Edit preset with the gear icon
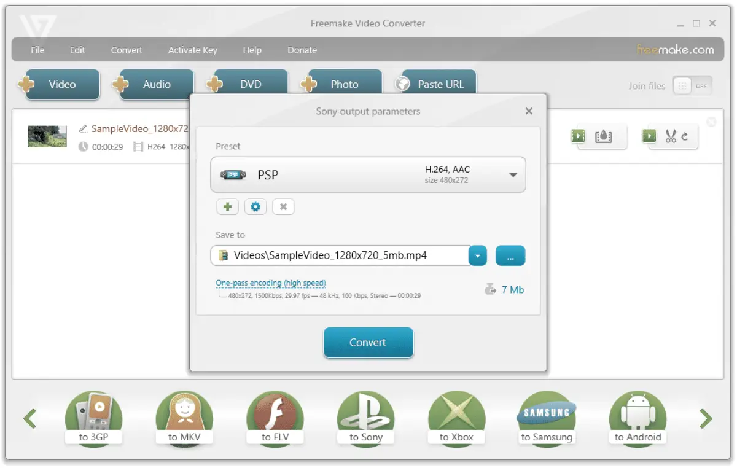The height and width of the screenshot is (468, 737). (x=255, y=207)
